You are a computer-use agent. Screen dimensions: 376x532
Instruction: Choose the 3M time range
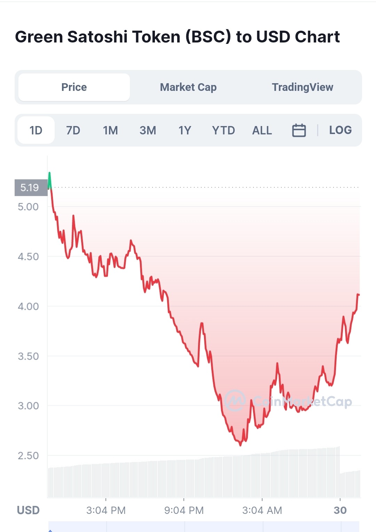(x=148, y=130)
